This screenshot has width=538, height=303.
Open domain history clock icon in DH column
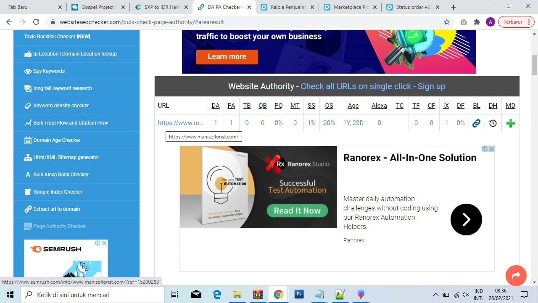pyautogui.click(x=493, y=123)
